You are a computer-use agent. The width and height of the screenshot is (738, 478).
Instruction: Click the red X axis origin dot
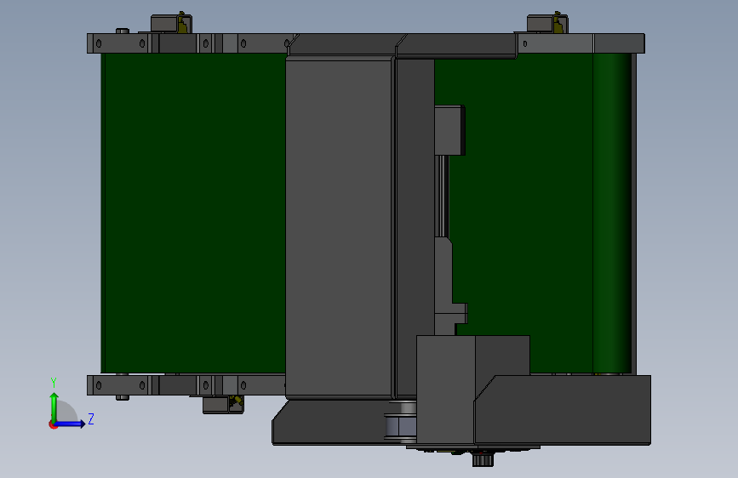tap(53, 424)
